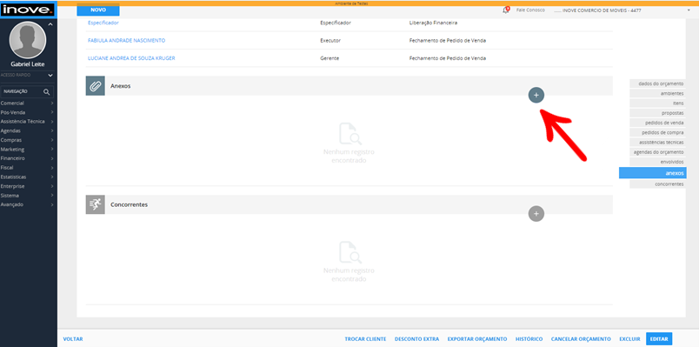
Task: Click the running figure Concorrentes icon
Action: coord(95,204)
